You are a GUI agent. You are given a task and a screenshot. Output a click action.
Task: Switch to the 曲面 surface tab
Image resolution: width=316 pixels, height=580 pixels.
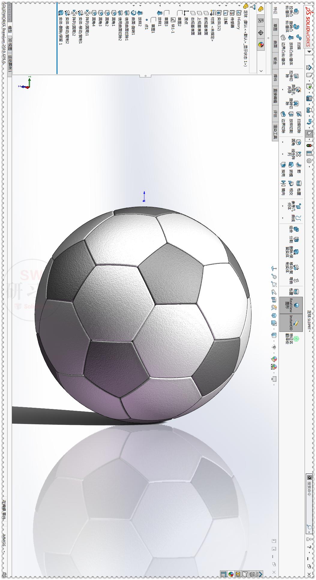pyautogui.click(x=275, y=44)
